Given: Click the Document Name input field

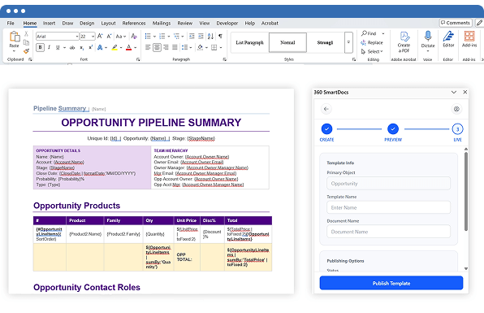Looking at the screenshot, I should (388, 232).
